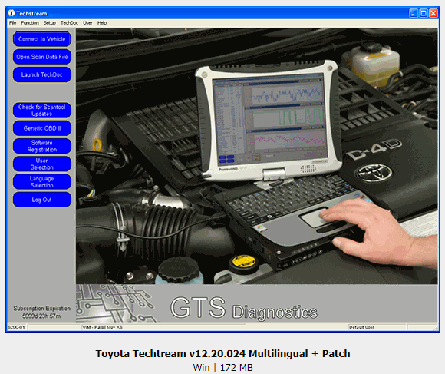Viewport: 445px width, 374px height.
Task: Maximize the Techstream window
Action: (424, 13)
